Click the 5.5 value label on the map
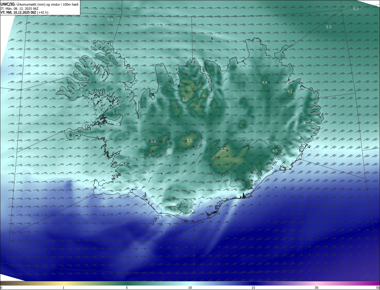380x290 pixels. click(329, 27)
